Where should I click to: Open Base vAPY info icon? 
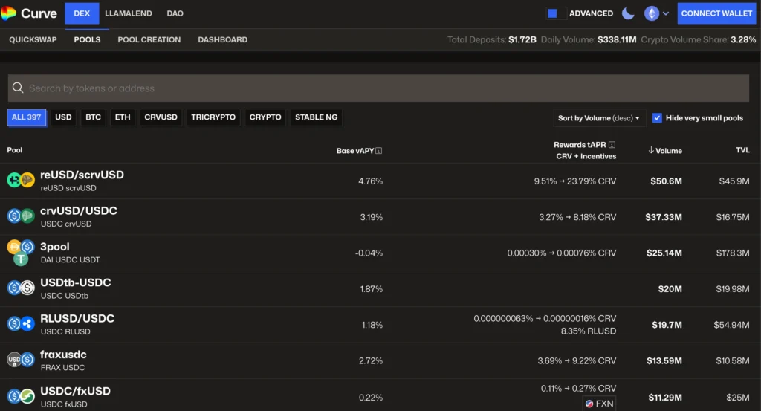click(x=378, y=151)
